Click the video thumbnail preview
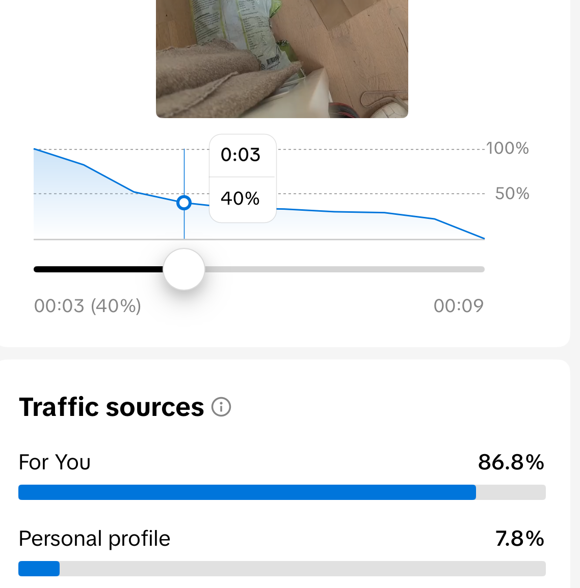The height and width of the screenshot is (588, 580). point(282,59)
